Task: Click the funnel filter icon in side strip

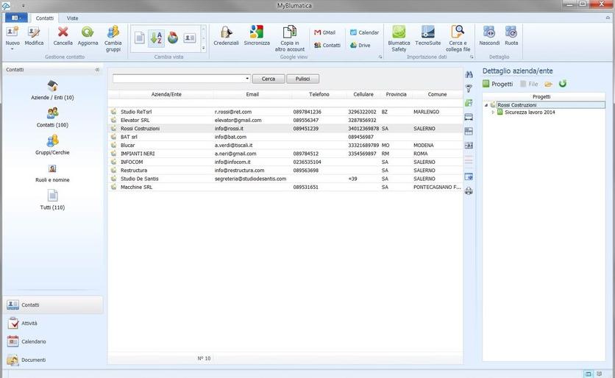Action: [469, 88]
